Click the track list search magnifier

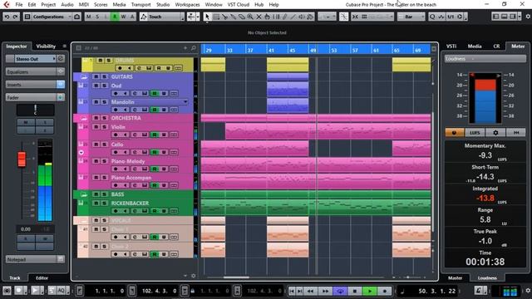[194, 48]
